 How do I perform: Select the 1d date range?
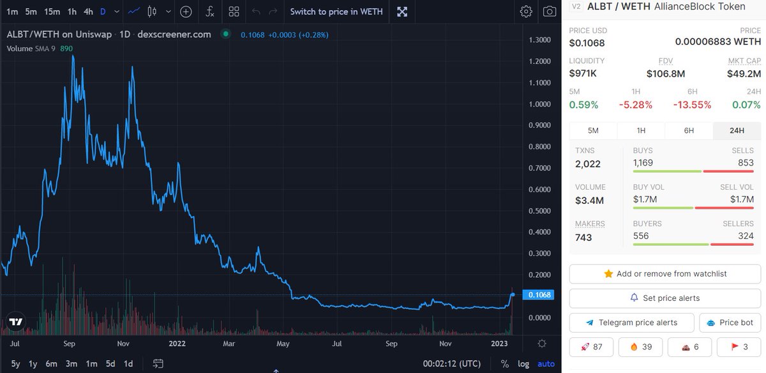pos(128,363)
